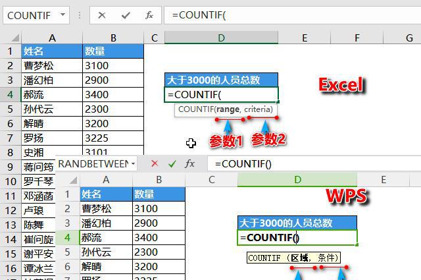The height and width of the screenshot is (280, 421).
Task: Click Excel cell with value 2900
Action: click(113, 80)
